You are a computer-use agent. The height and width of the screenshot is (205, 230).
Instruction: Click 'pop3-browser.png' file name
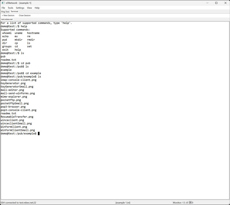click(x=13, y=107)
